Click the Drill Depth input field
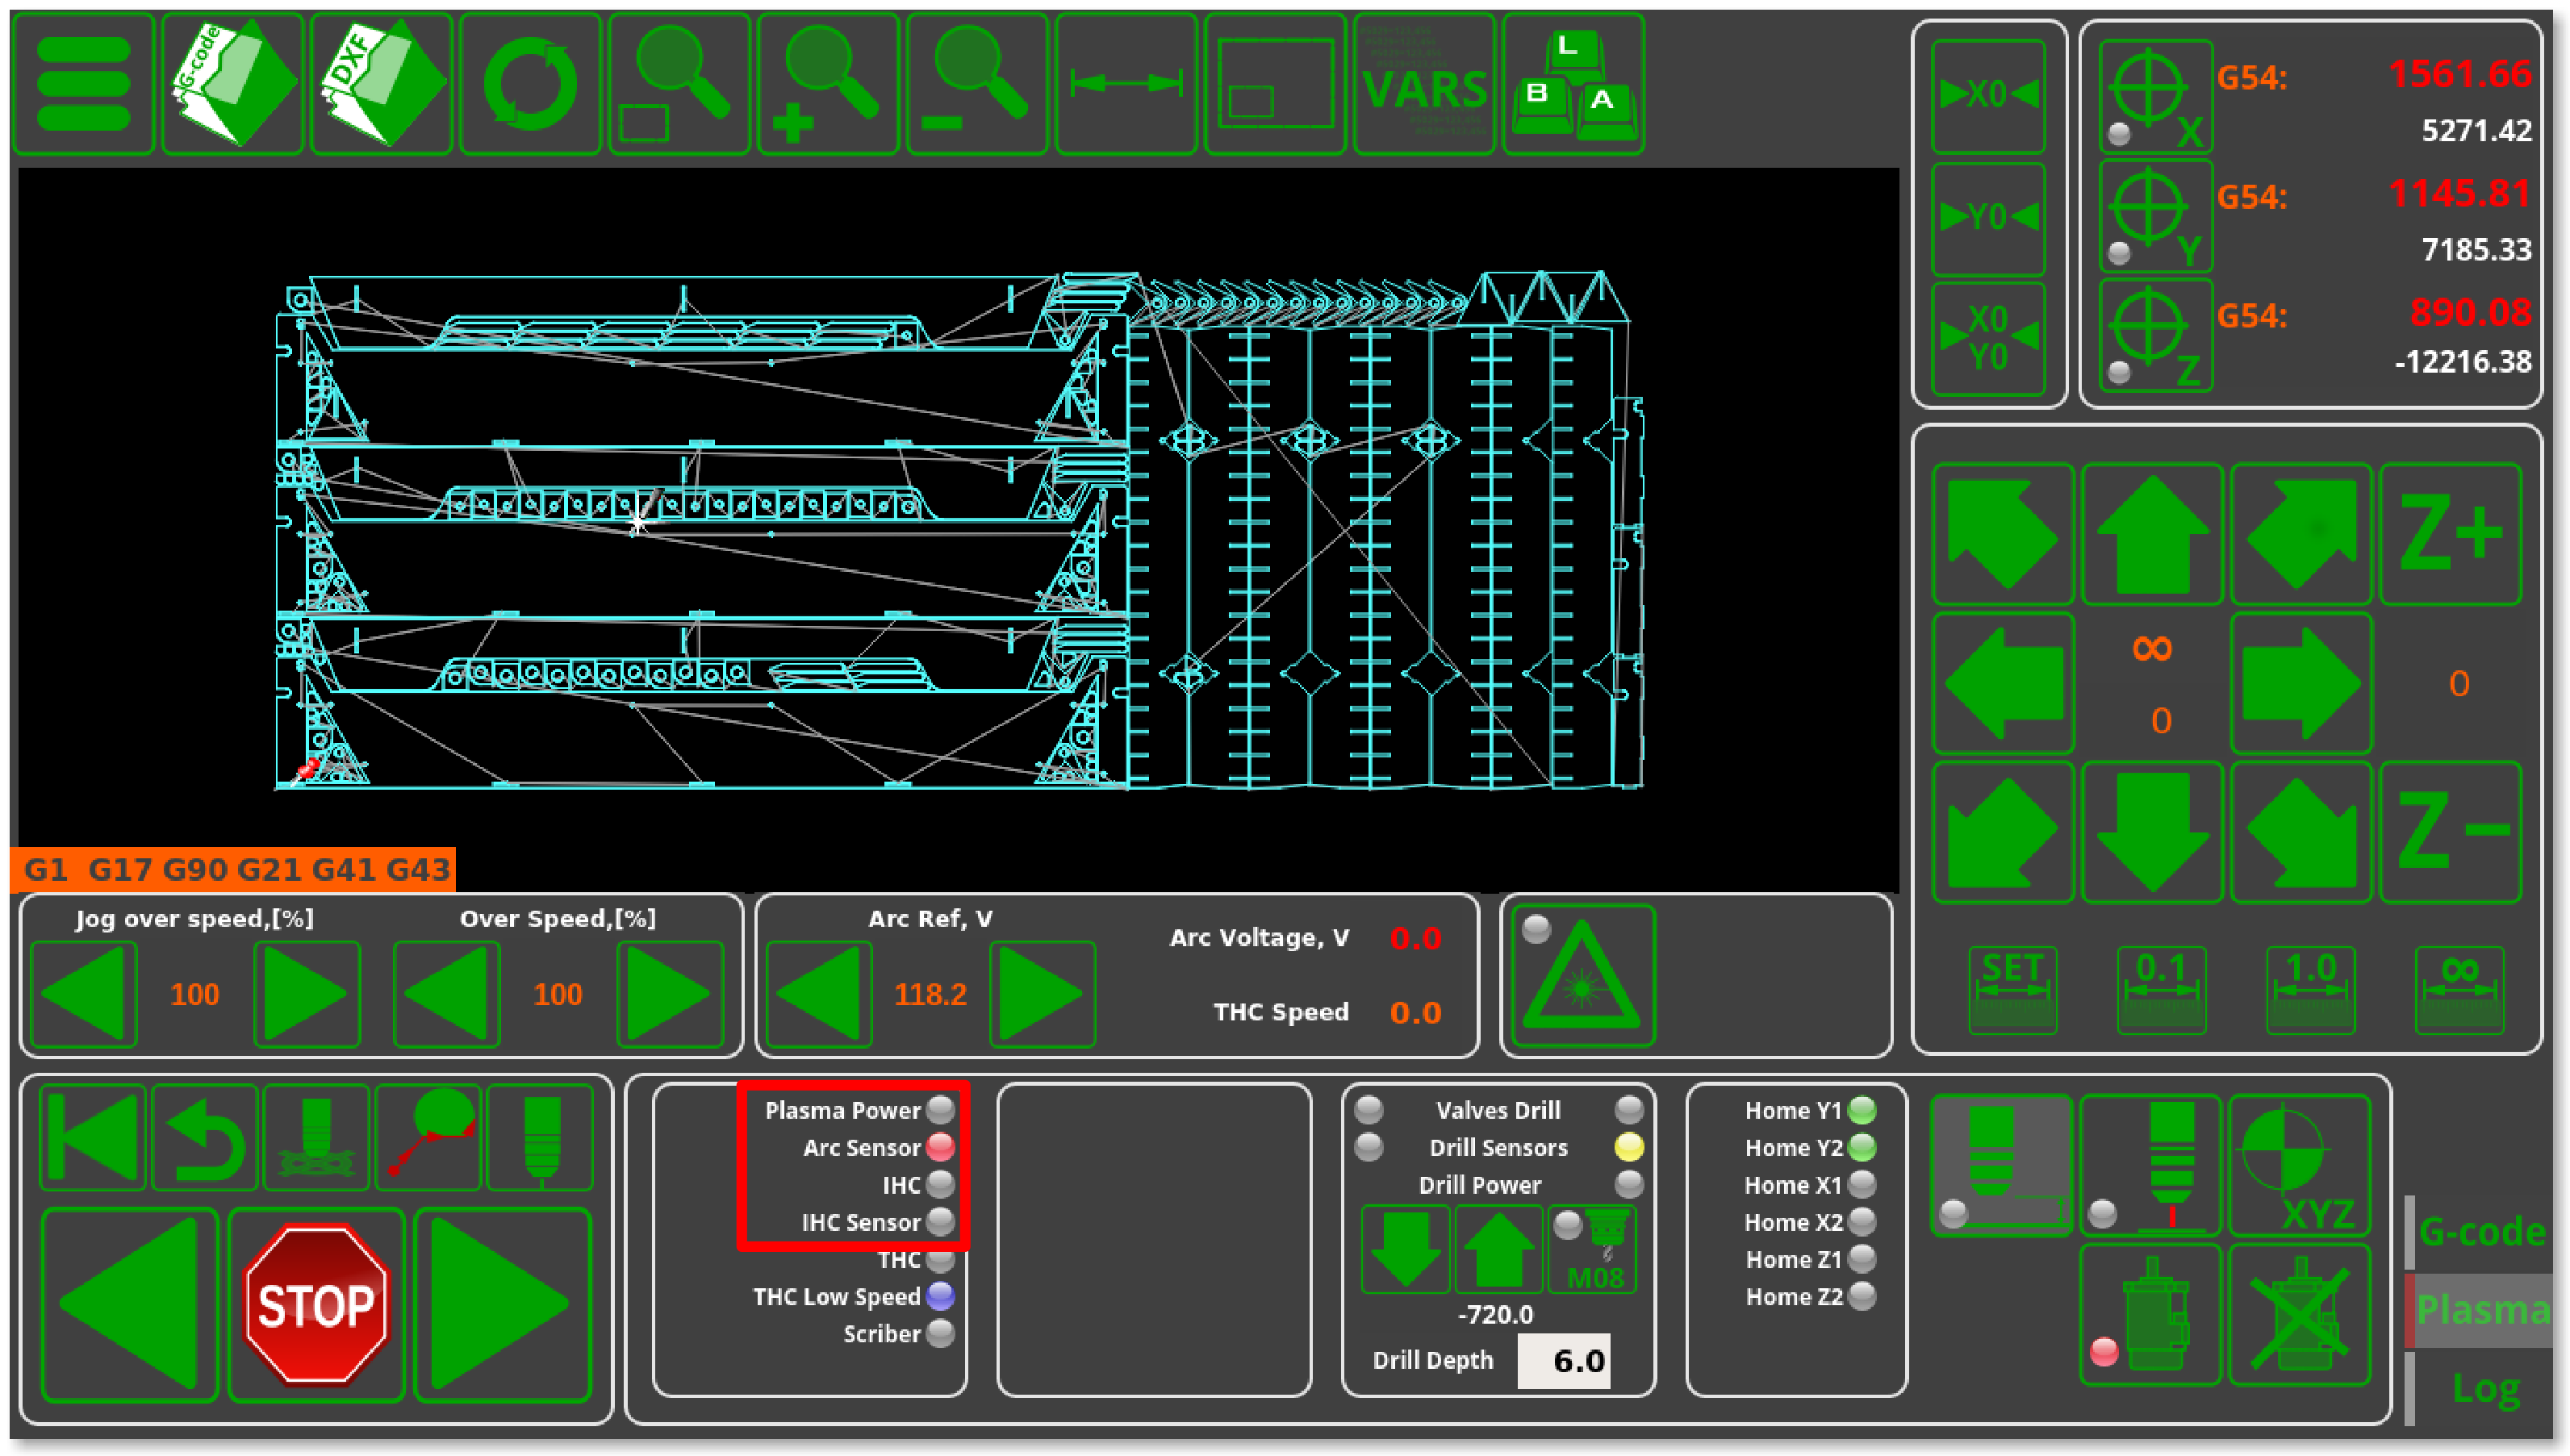This screenshot has height=1456, width=2570. pos(1563,1361)
